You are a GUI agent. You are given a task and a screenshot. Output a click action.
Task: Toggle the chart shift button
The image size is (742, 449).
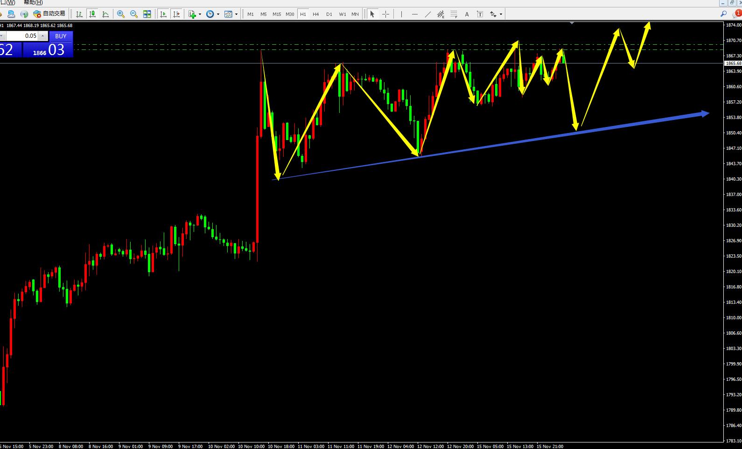pos(176,14)
